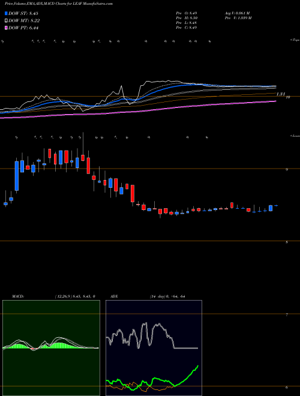300x396 pixels.
Task: Open the green MACD histogram panel
Action: click(51, 348)
